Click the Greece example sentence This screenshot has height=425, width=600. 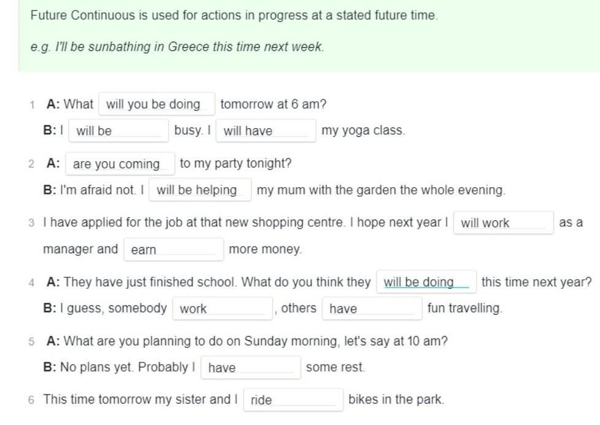click(x=177, y=47)
